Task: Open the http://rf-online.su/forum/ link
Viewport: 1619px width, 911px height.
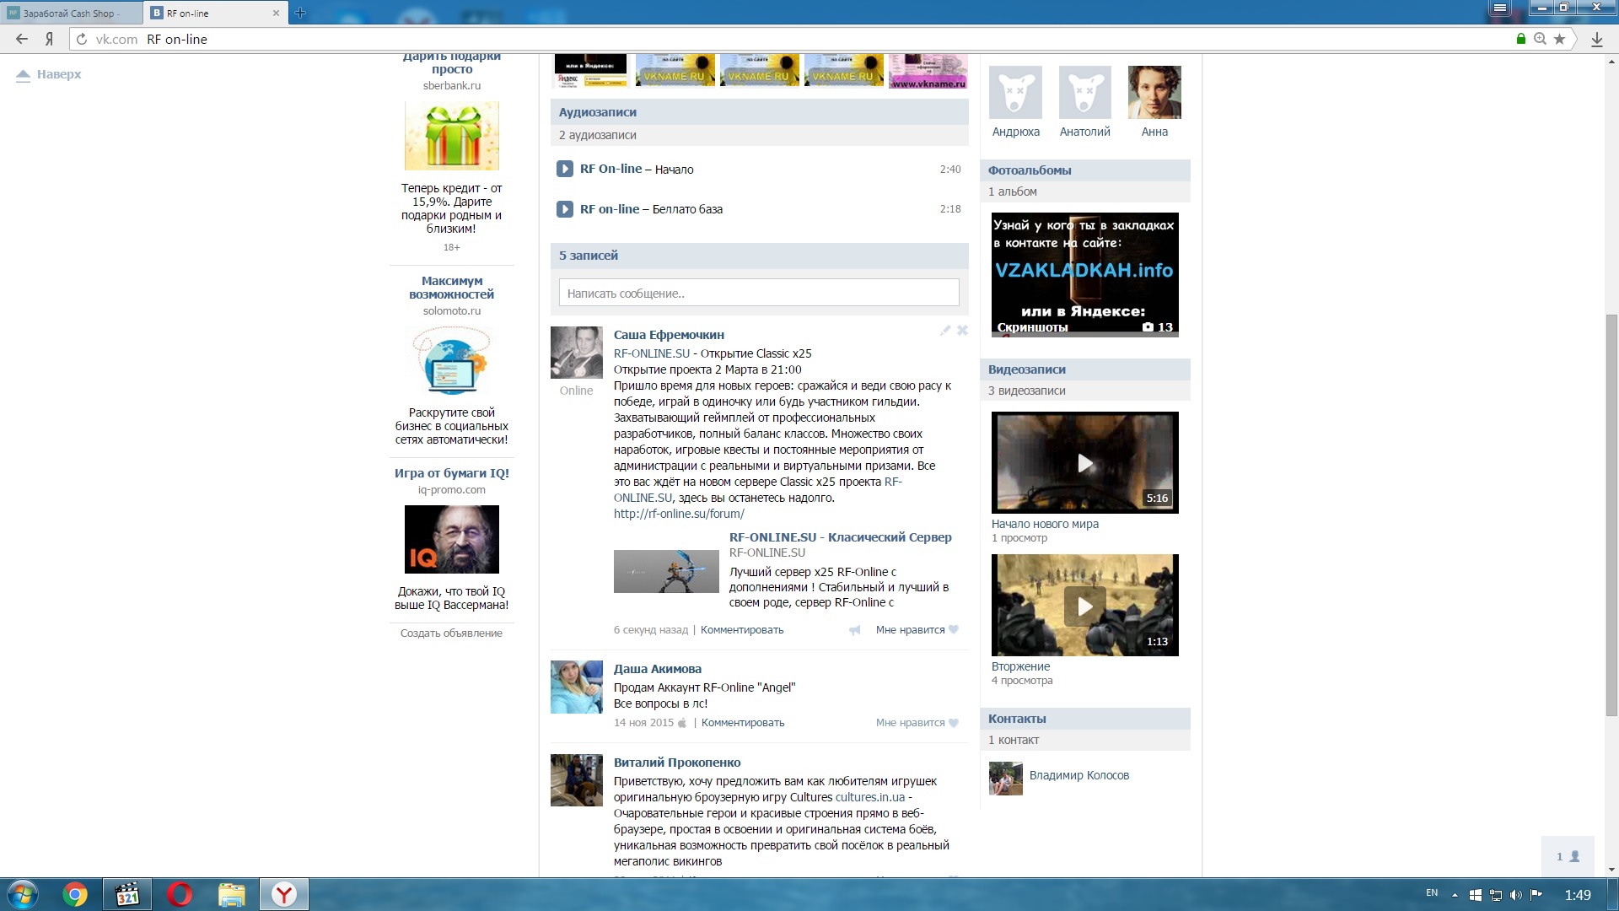Action: point(679,514)
